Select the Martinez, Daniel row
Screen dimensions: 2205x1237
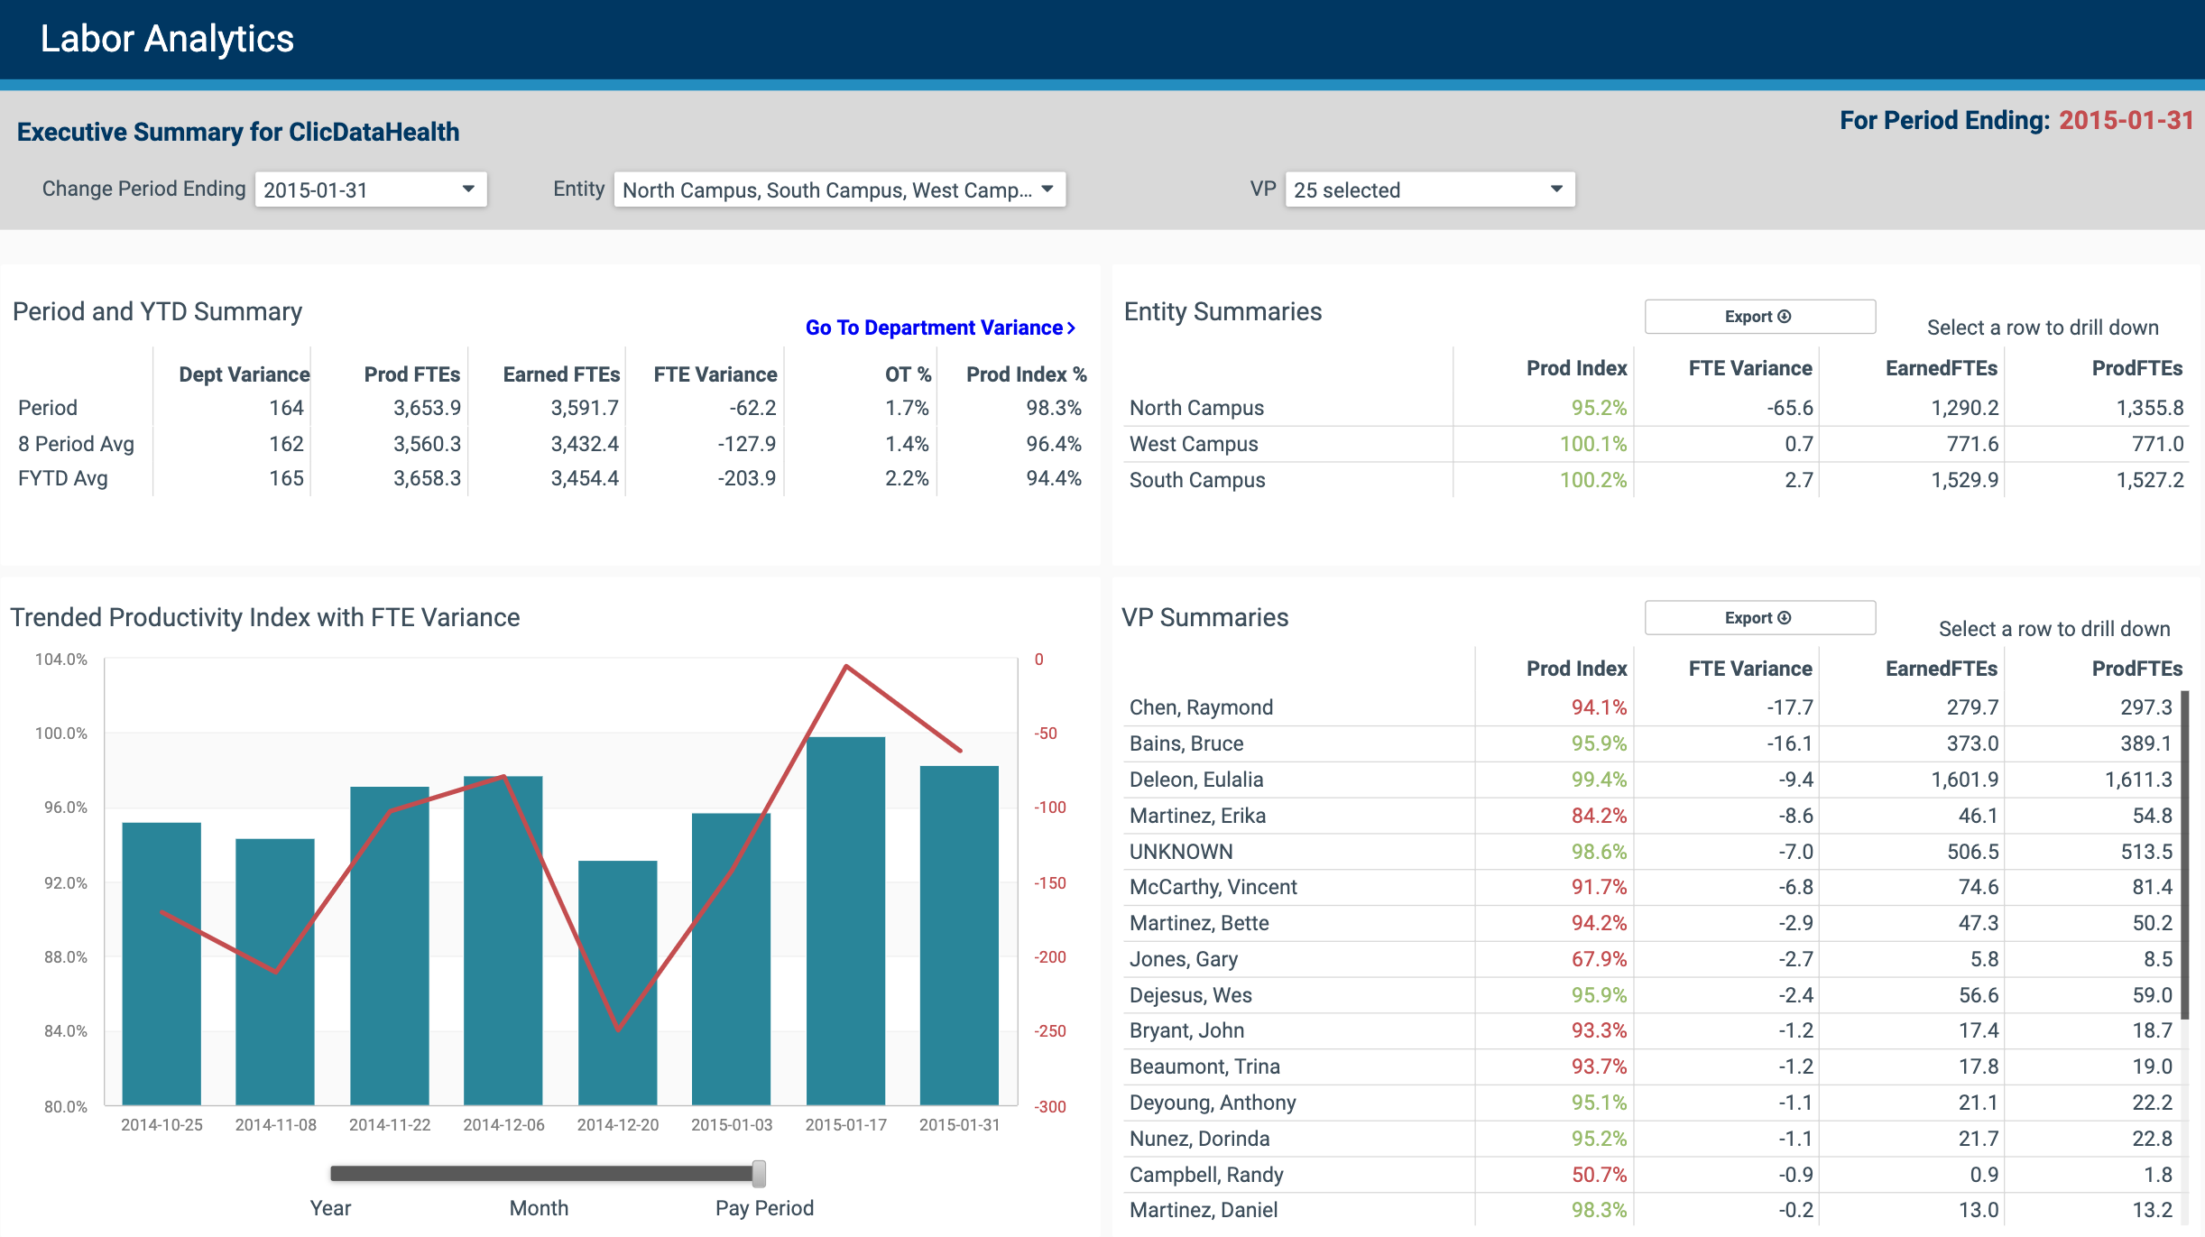tap(1651, 1210)
